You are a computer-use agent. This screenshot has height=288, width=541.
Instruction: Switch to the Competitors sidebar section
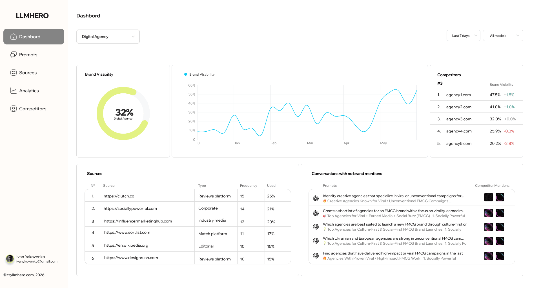point(32,109)
